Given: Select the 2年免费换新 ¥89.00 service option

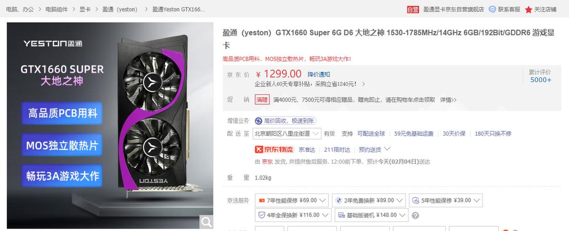Looking at the screenshot, I should pos(369,200).
